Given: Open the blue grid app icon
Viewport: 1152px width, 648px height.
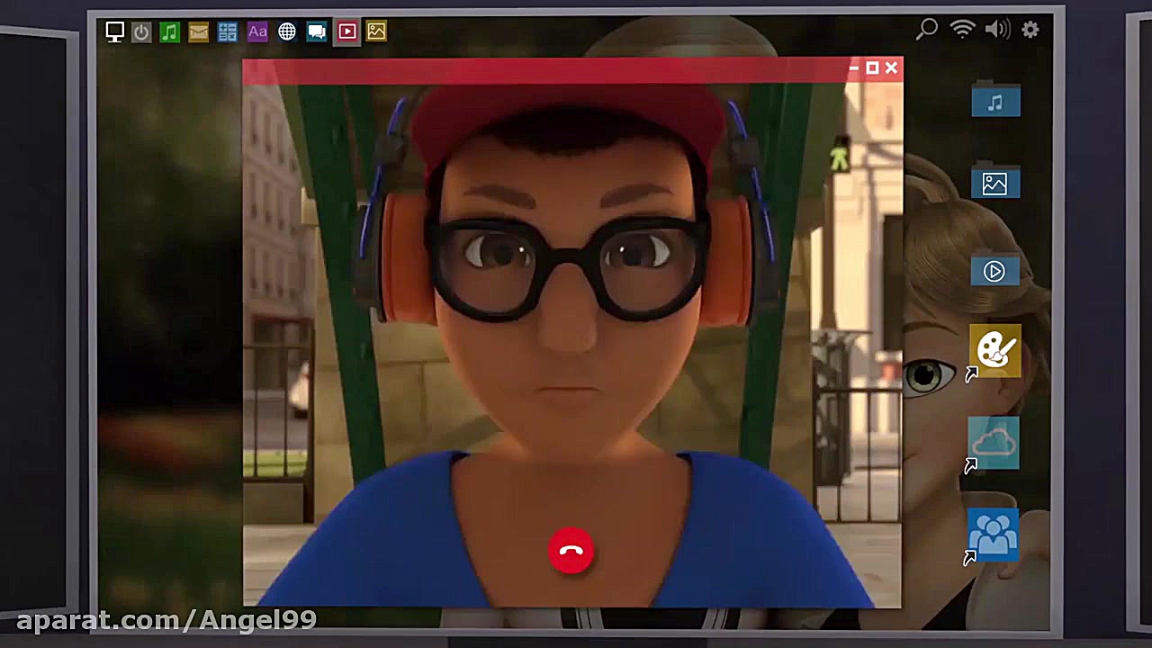Looking at the screenshot, I should coord(228,32).
